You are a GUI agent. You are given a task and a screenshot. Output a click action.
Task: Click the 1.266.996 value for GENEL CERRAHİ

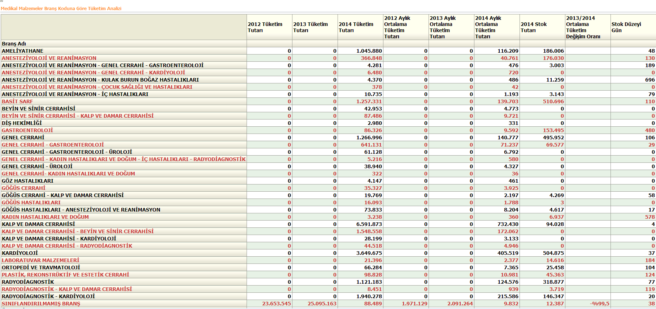point(369,138)
